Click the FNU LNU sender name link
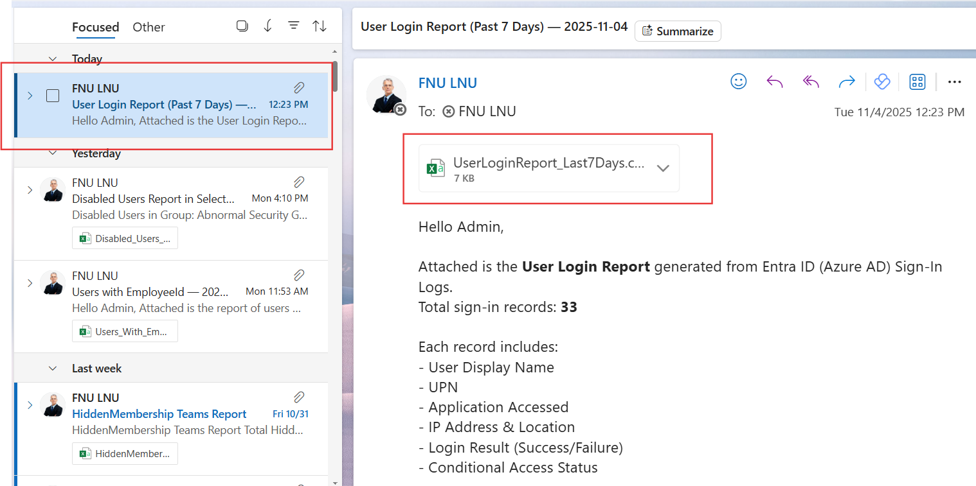The width and height of the screenshot is (976, 486). point(447,83)
